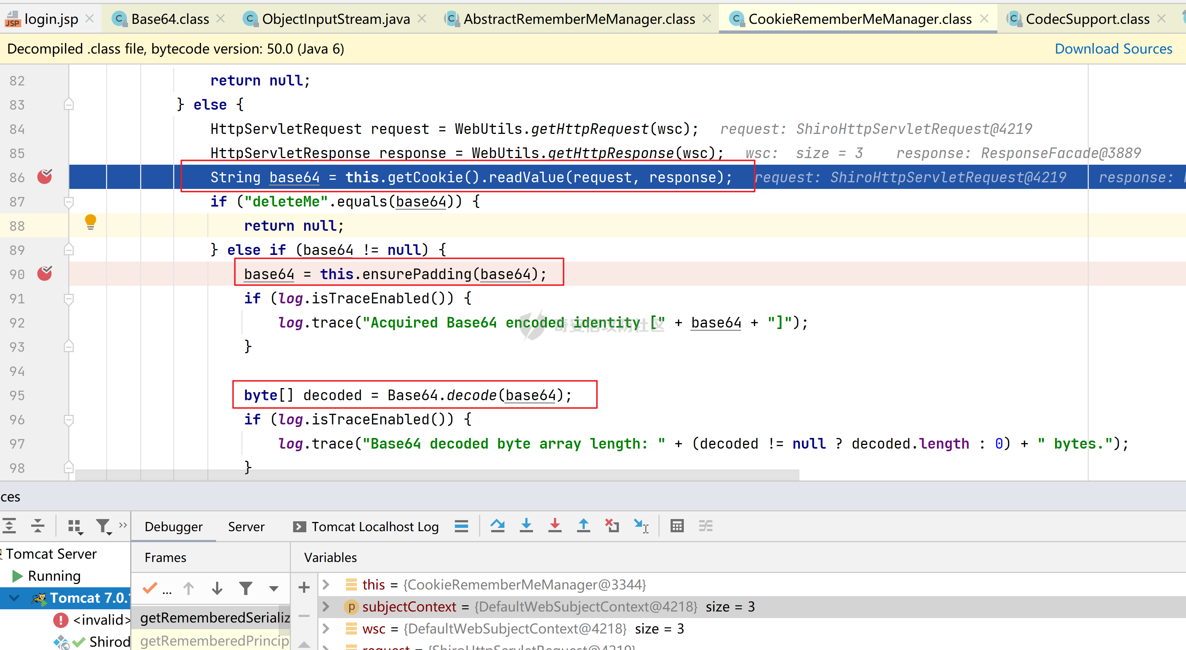Select the getRememberedPrincip frame entry
Viewport: 1186px width, 650px height.
pyautogui.click(x=214, y=640)
